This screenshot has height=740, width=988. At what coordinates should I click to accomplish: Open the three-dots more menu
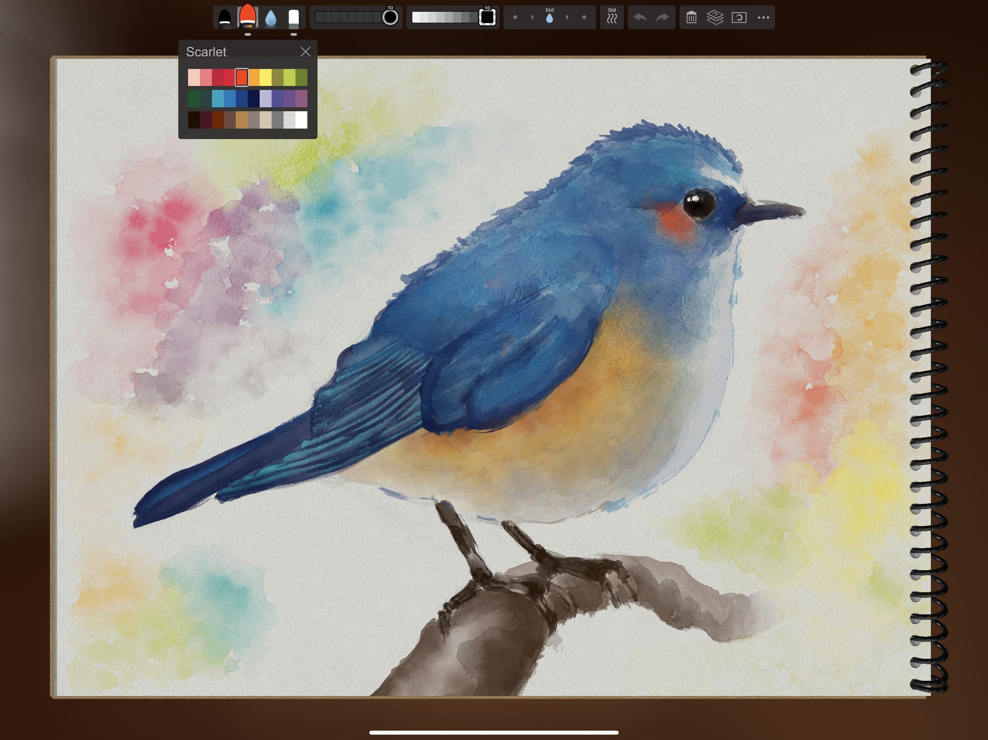click(763, 18)
